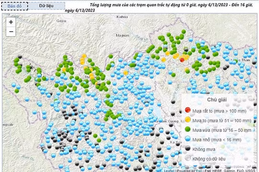This screenshot has width=259, height=172.
Task: Click the Maguan place label on map
Action: pyautogui.click(x=122, y=35)
